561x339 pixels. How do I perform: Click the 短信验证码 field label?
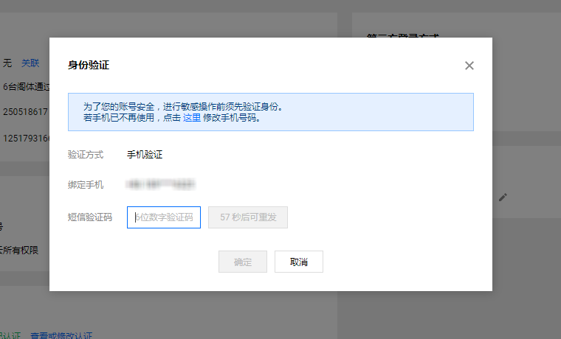90,217
